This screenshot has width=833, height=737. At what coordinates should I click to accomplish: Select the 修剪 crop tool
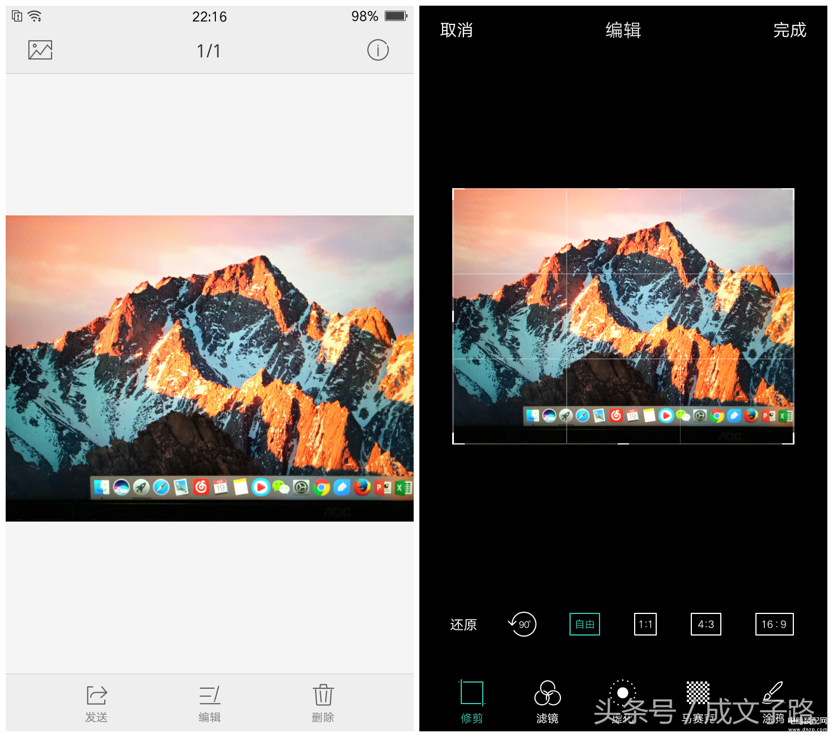coord(472,702)
